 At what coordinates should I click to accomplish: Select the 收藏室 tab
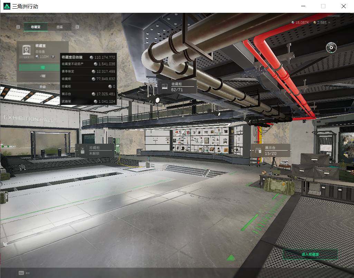tap(36, 27)
